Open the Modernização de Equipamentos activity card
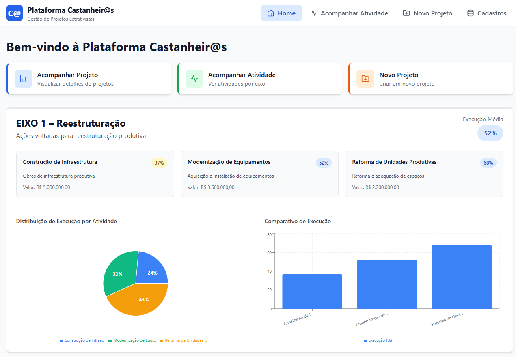The image size is (516, 357). pyautogui.click(x=259, y=174)
